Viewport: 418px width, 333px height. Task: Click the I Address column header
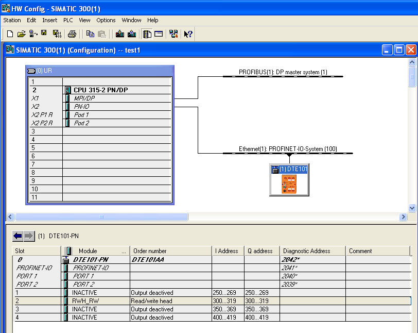point(228,251)
